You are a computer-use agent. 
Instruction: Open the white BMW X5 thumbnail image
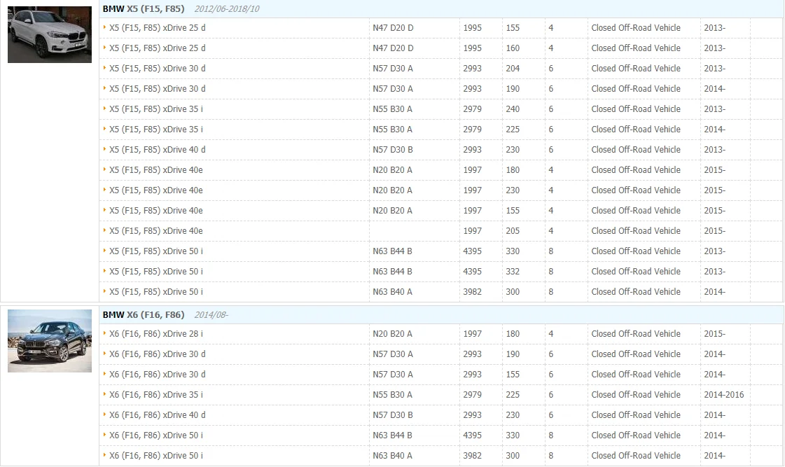coord(50,34)
